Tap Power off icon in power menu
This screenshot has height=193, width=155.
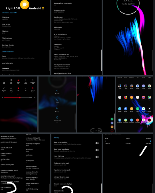pyautogui.click(x=57, y=91)
